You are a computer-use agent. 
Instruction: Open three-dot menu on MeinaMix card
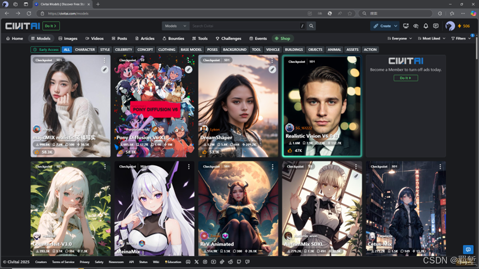click(x=189, y=167)
